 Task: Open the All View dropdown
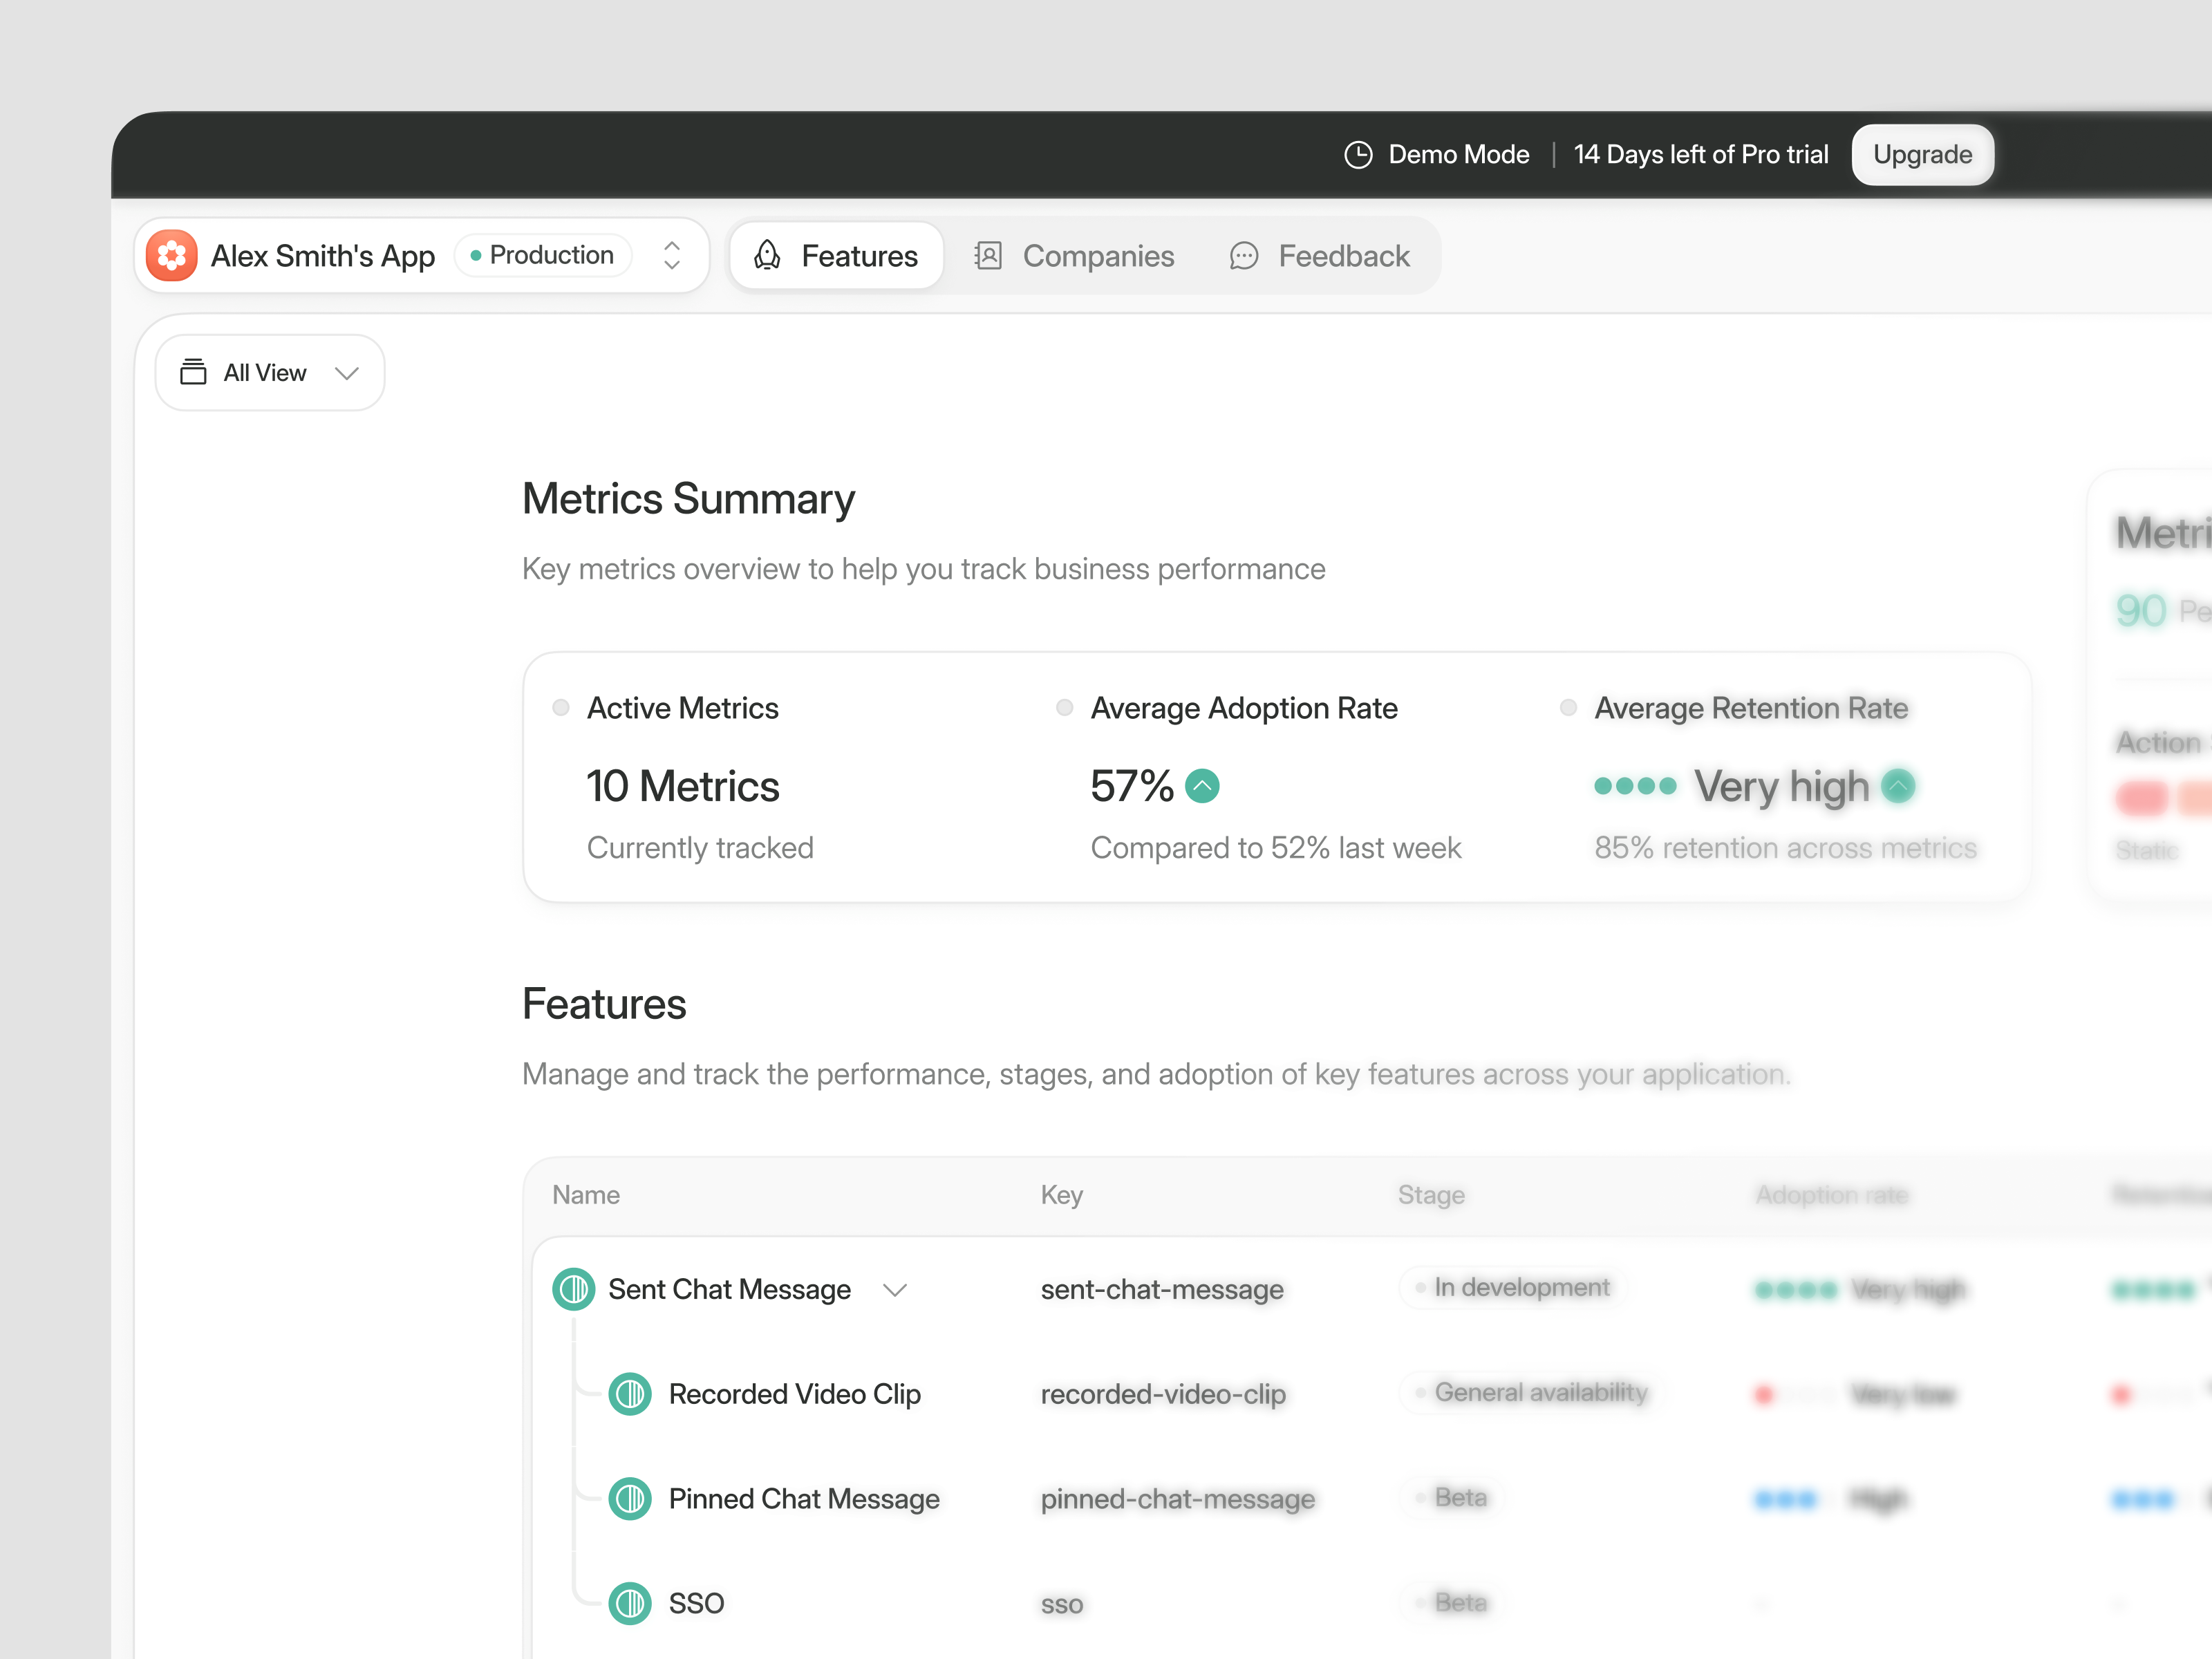coord(346,372)
